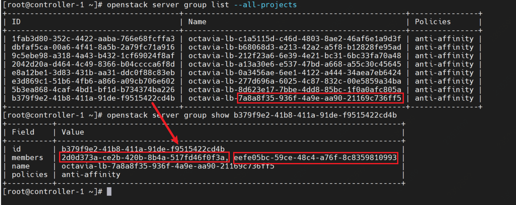The image size is (516, 205).
Task: Click the Value column header
Action: click(73, 132)
